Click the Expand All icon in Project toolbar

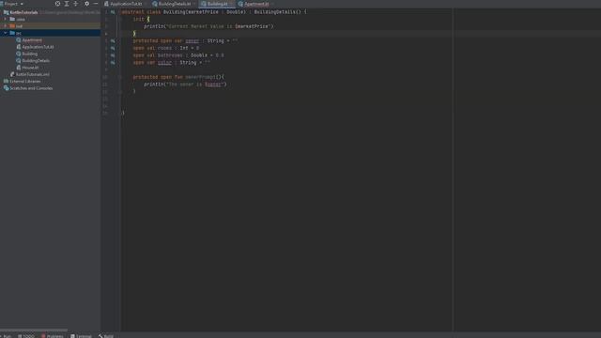67,4
